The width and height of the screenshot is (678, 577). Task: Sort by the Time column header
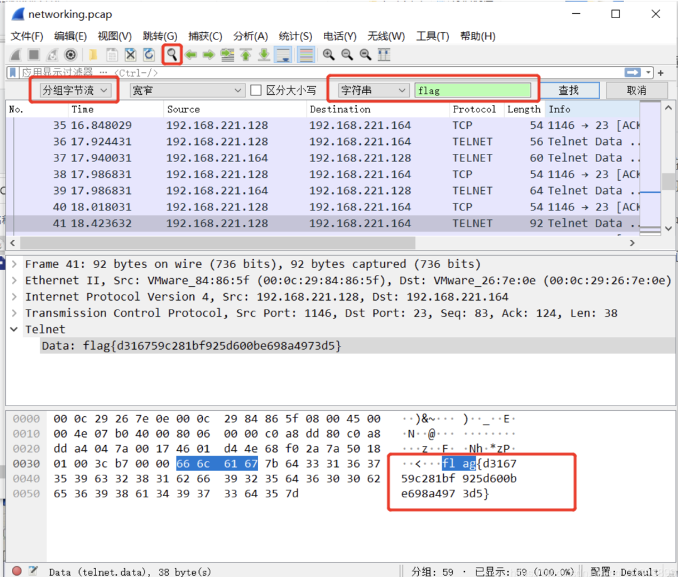(x=116, y=109)
